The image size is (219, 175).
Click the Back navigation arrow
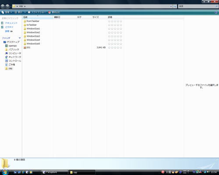click(3, 6)
